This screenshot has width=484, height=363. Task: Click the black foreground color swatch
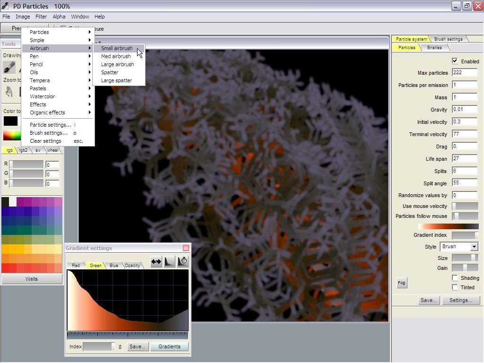(10, 121)
